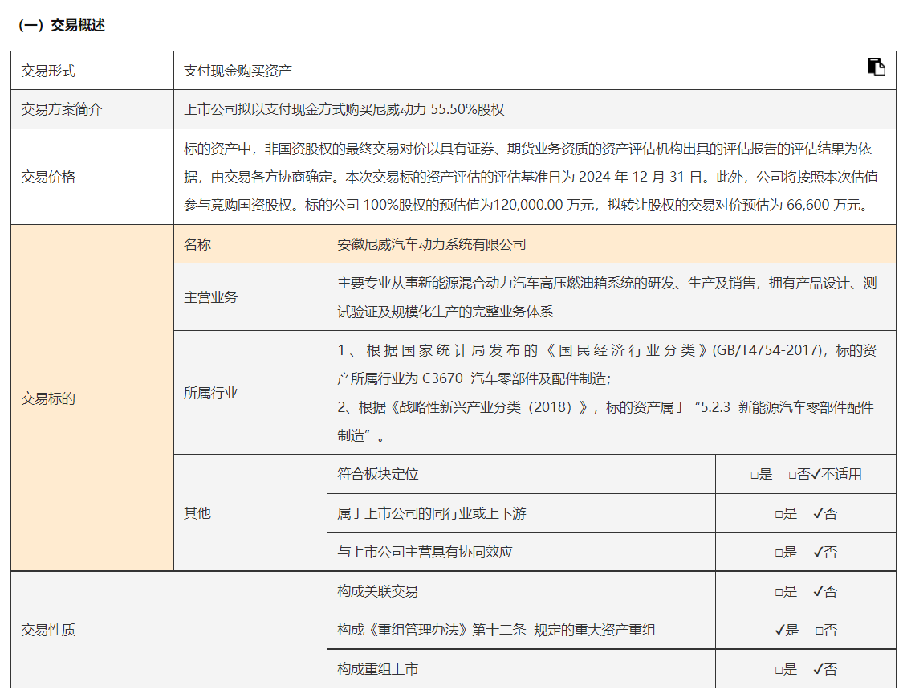Click the text 支付现金购买资产
The height and width of the screenshot is (694, 903).
pos(238,71)
